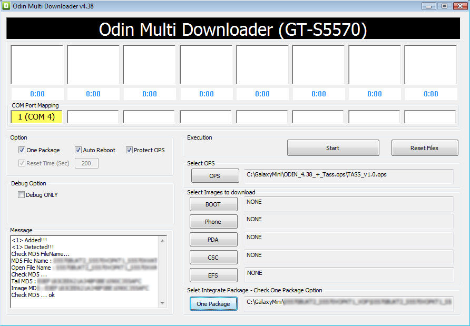Click the BOOT image button
Screen dimensions: 470x326
click(213, 204)
